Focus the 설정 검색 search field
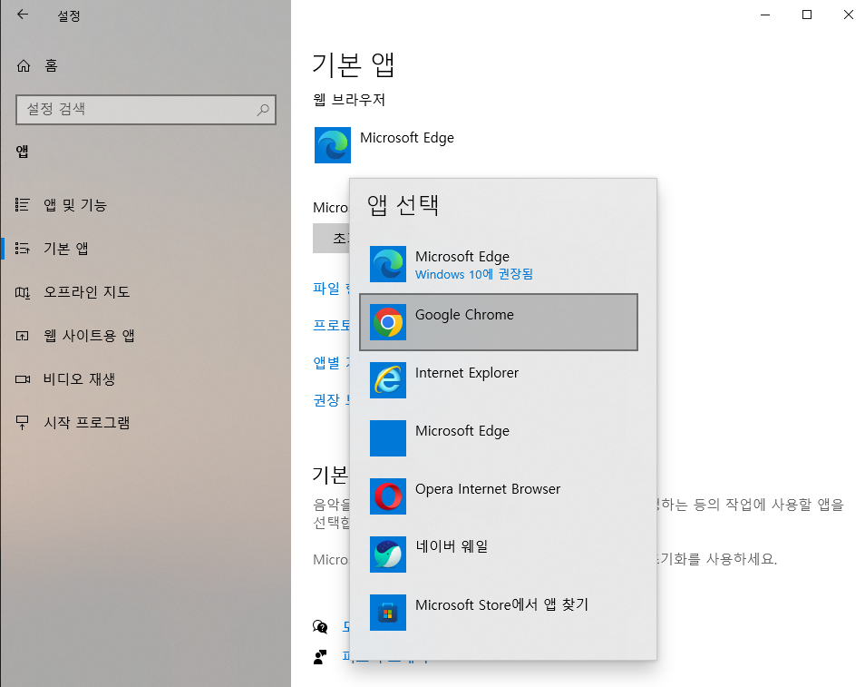Viewport: 865px width, 687px height. pos(146,109)
